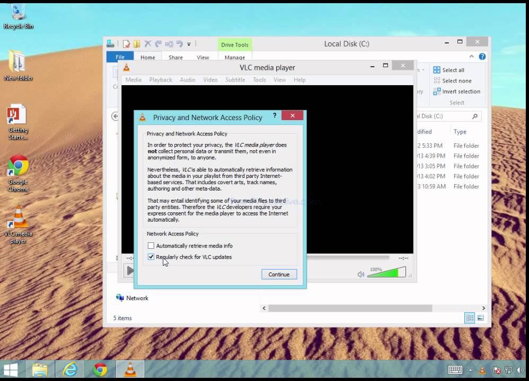This screenshot has height=381, width=529.
Task: Select the Getting Started desktop shortcut
Action: point(17,122)
